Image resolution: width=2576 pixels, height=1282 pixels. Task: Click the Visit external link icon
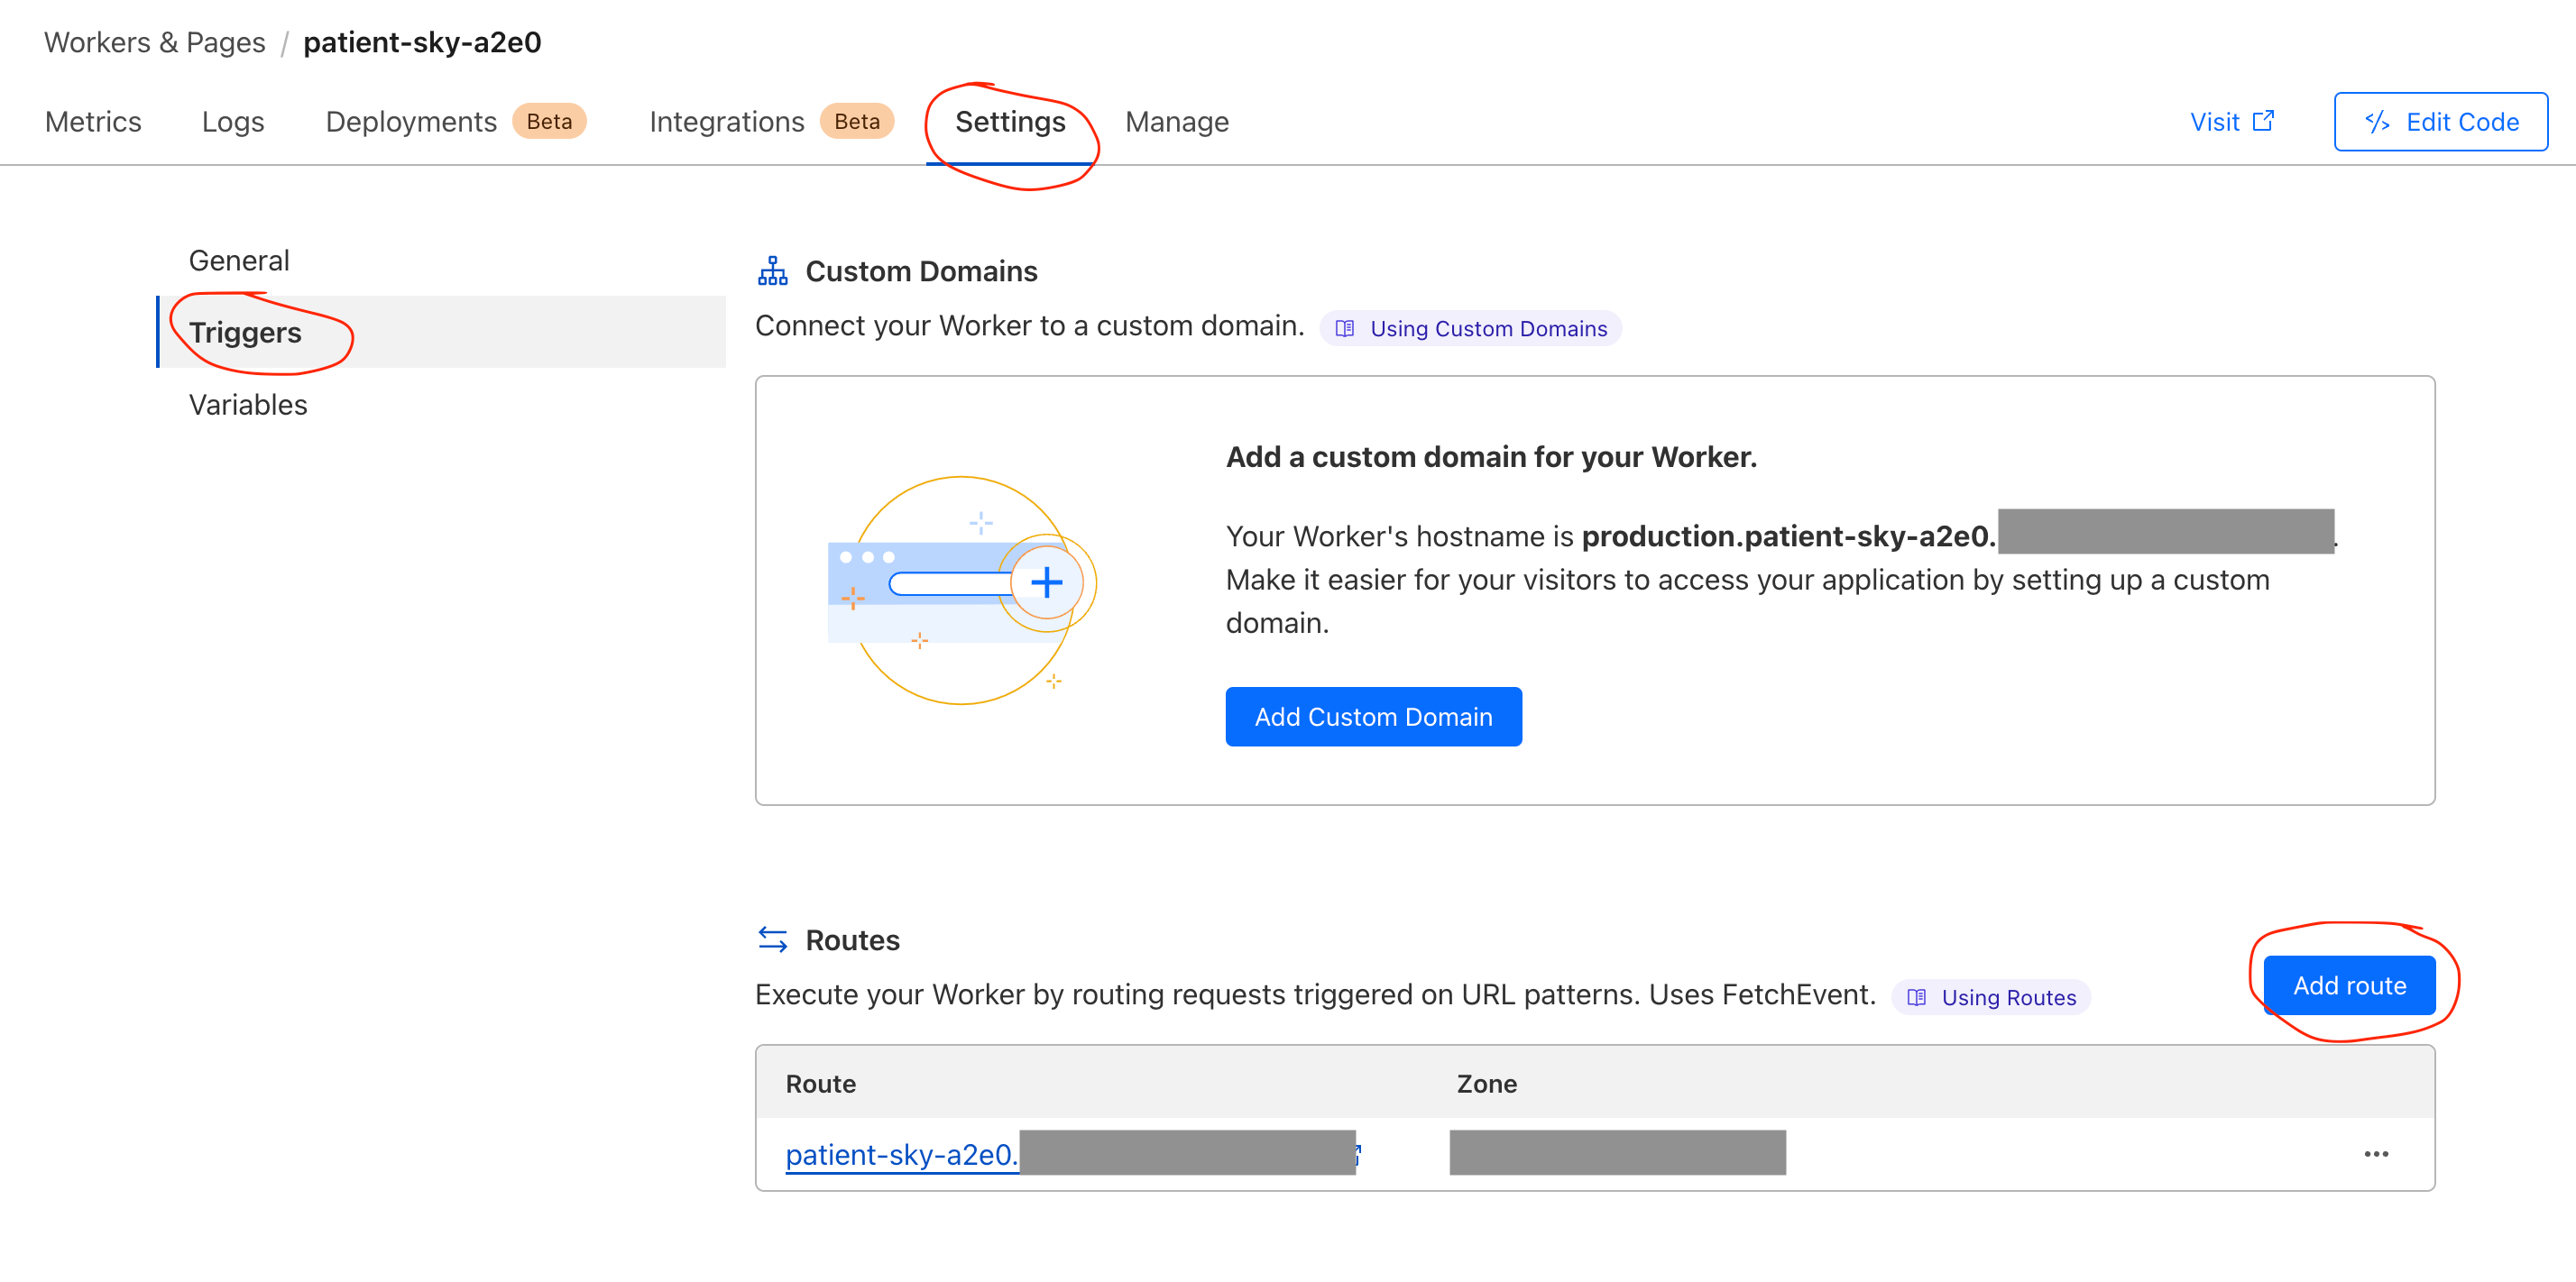coord(2263,121)
